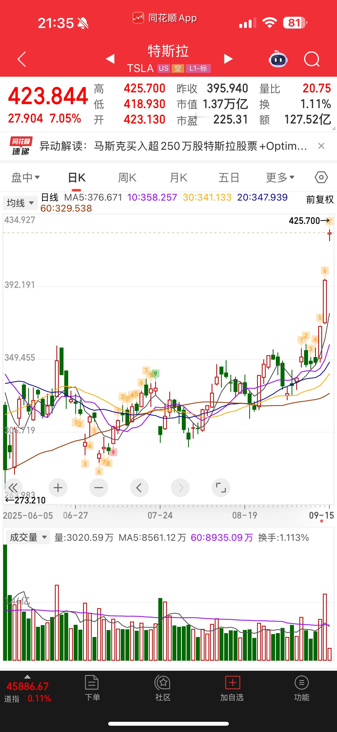Tap the 换手:1.113% turnover label
The height and width of the screenshot is (732, 337).
[x=283, y=537]
